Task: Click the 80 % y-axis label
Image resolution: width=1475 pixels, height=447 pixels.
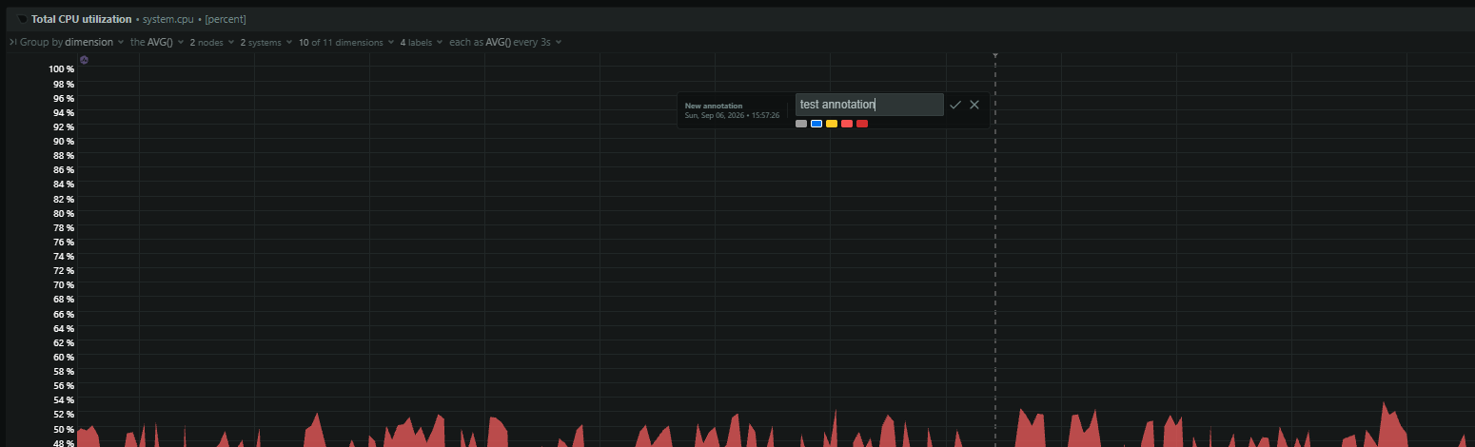Action: click(x=64, y=213)
